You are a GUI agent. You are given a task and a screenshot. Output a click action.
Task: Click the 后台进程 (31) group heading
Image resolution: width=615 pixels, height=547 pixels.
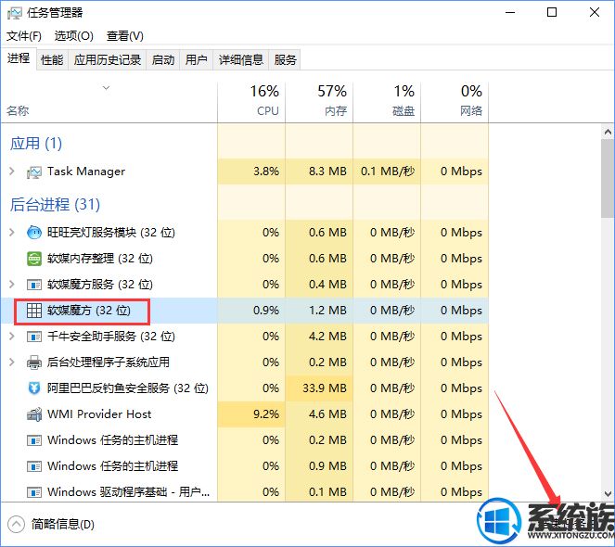[x=55, y=204]
